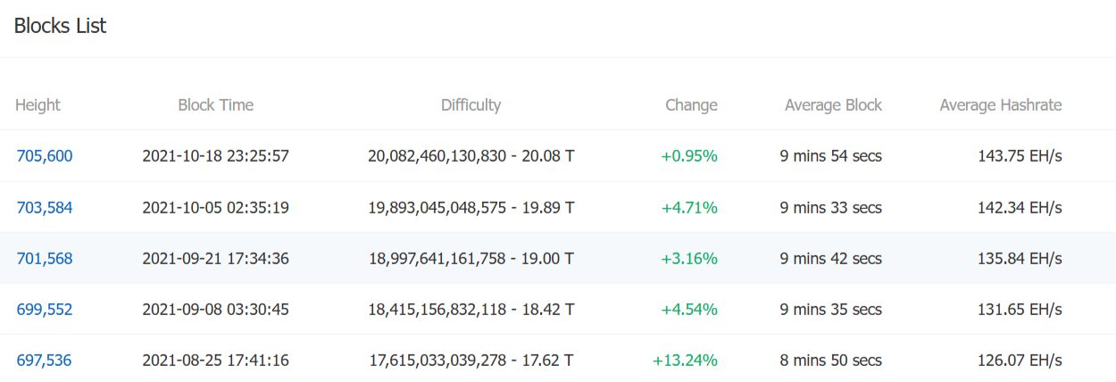Click the Blocks List heading

pos(60,26)
